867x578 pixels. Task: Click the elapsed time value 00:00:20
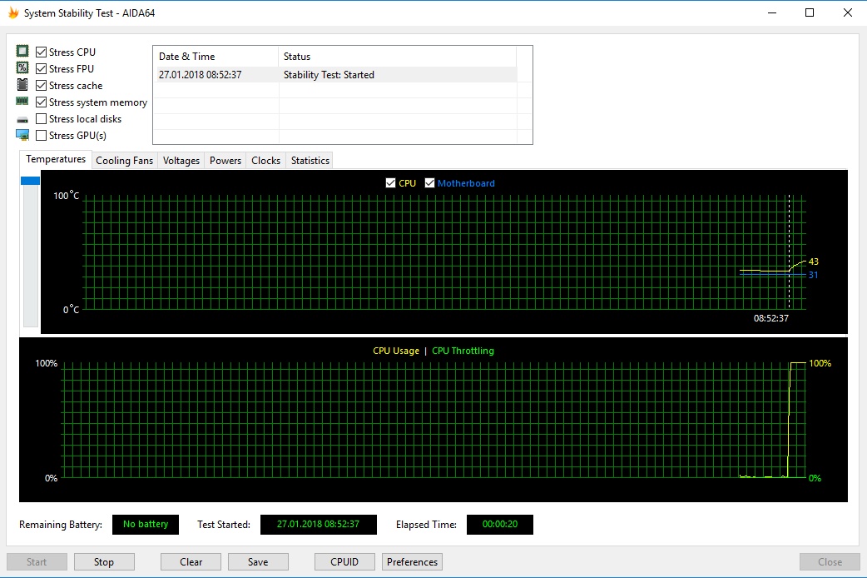pos(500,525)
